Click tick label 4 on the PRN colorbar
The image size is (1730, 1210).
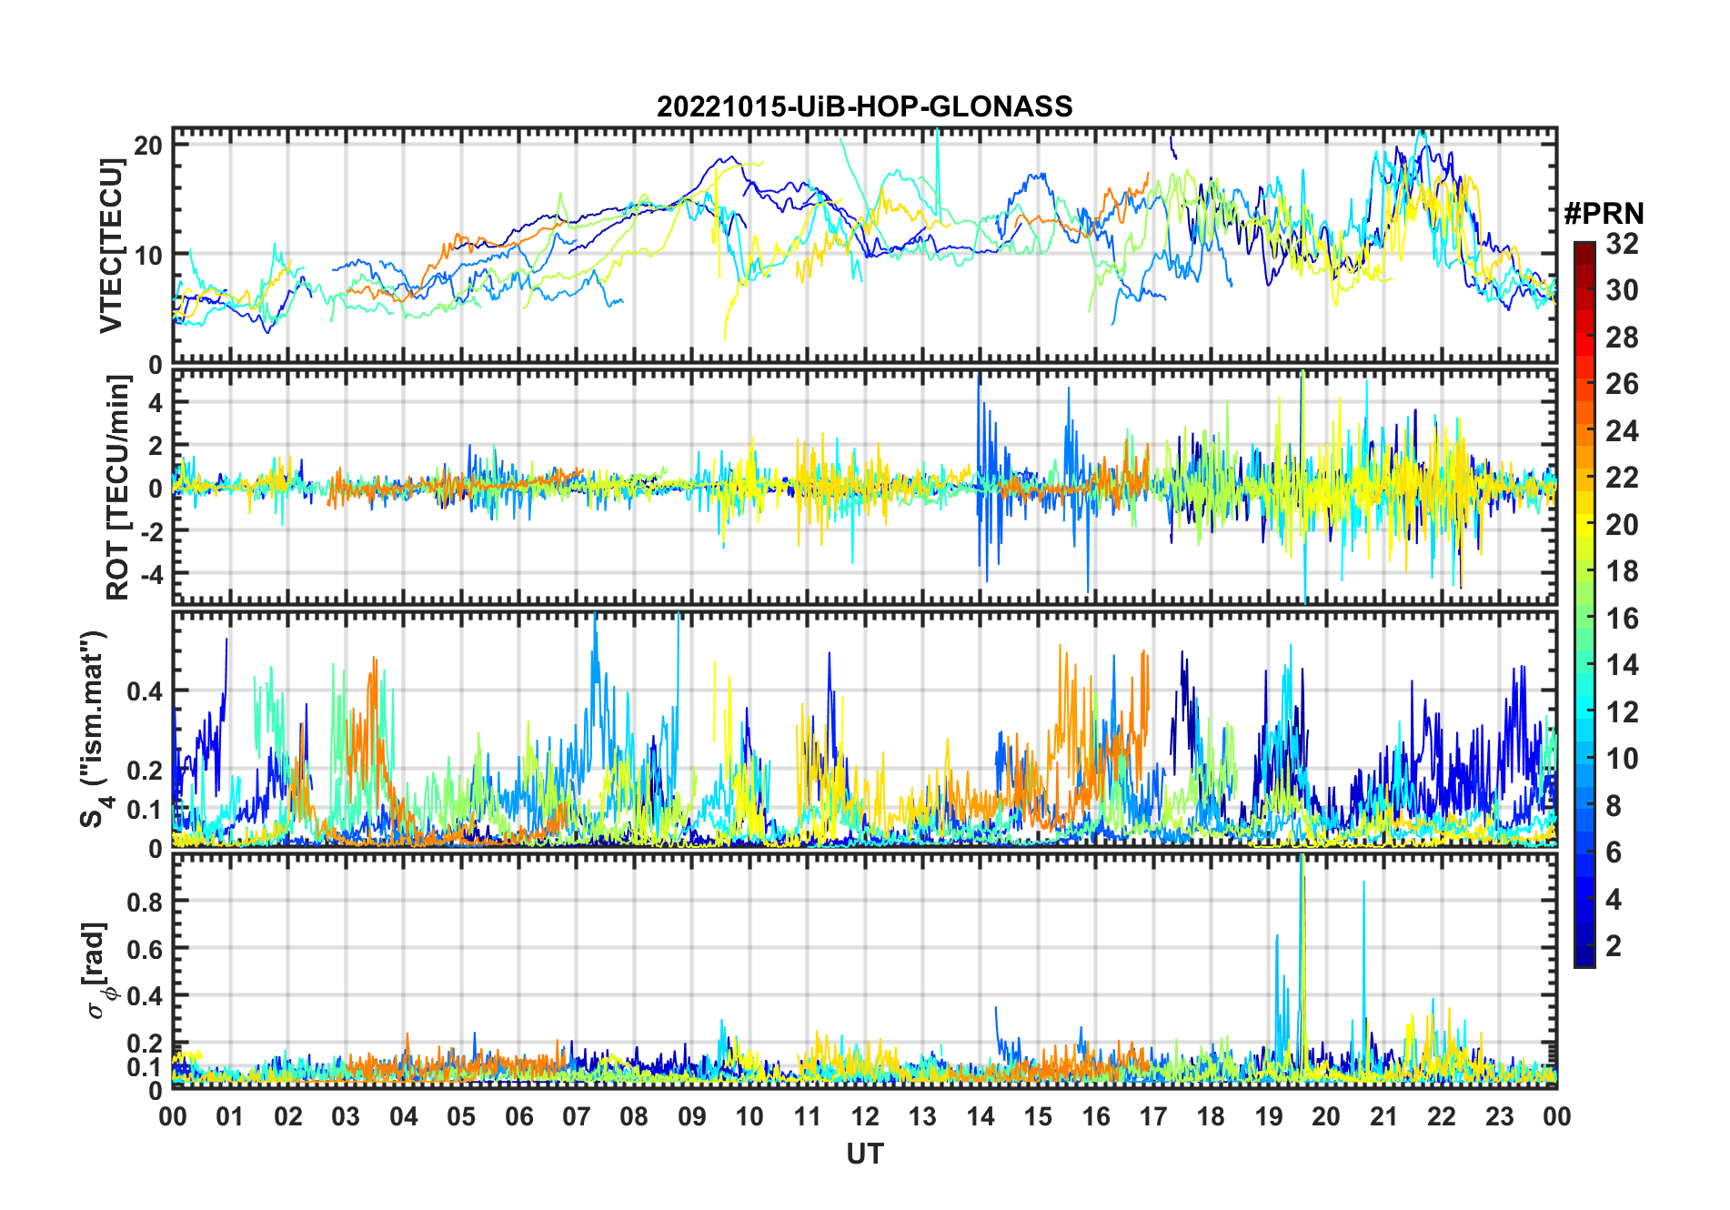click(1614, 900)
